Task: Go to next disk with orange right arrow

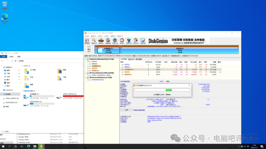Action: pyautogui.click(x=90, y=47)
